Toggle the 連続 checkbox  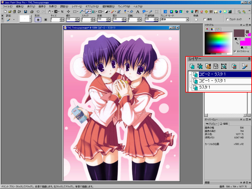pyautogui.click(x=205, y=19)
